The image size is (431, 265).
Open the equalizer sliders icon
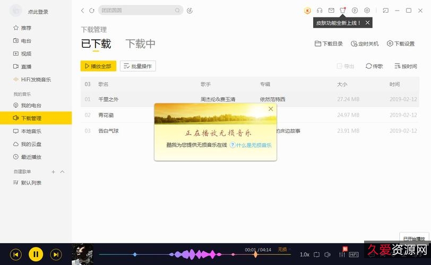(x=342, y=254)
